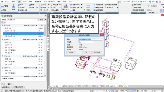Toggle the C~D section checkbox
The width and height of the screenshot is (164, 92).
(x=5, y=56)
